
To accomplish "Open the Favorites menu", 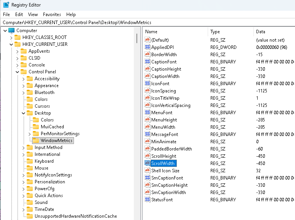I will pyautogui.click(x=52, y=14).
